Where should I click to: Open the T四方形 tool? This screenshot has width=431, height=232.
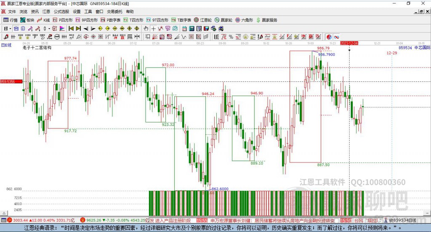pyautogui.click(x=133, y=20)
